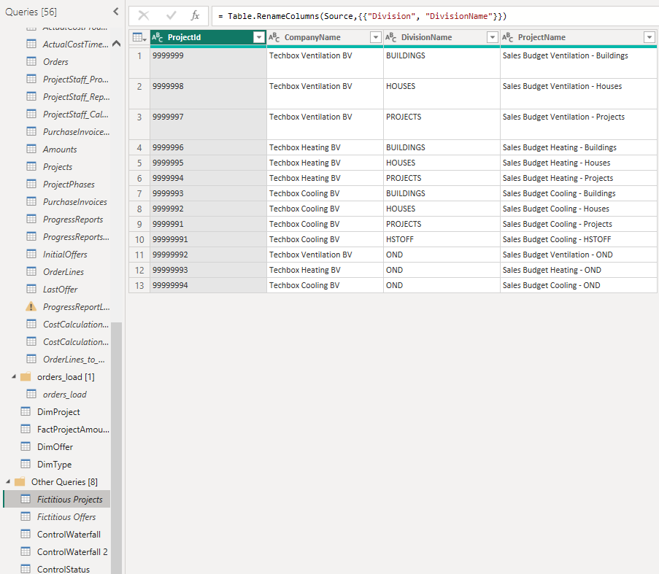This screenshot has height=574, width=659.
Task: Select the ControlWaterfall 2 query
Action: [x=72, y=551]
